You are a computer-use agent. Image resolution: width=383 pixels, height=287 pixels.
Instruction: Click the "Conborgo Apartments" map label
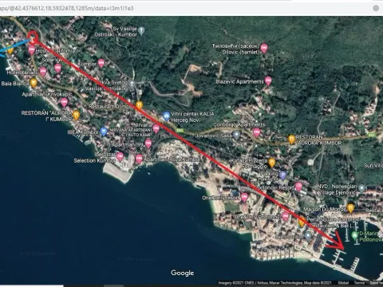(239, 124)
